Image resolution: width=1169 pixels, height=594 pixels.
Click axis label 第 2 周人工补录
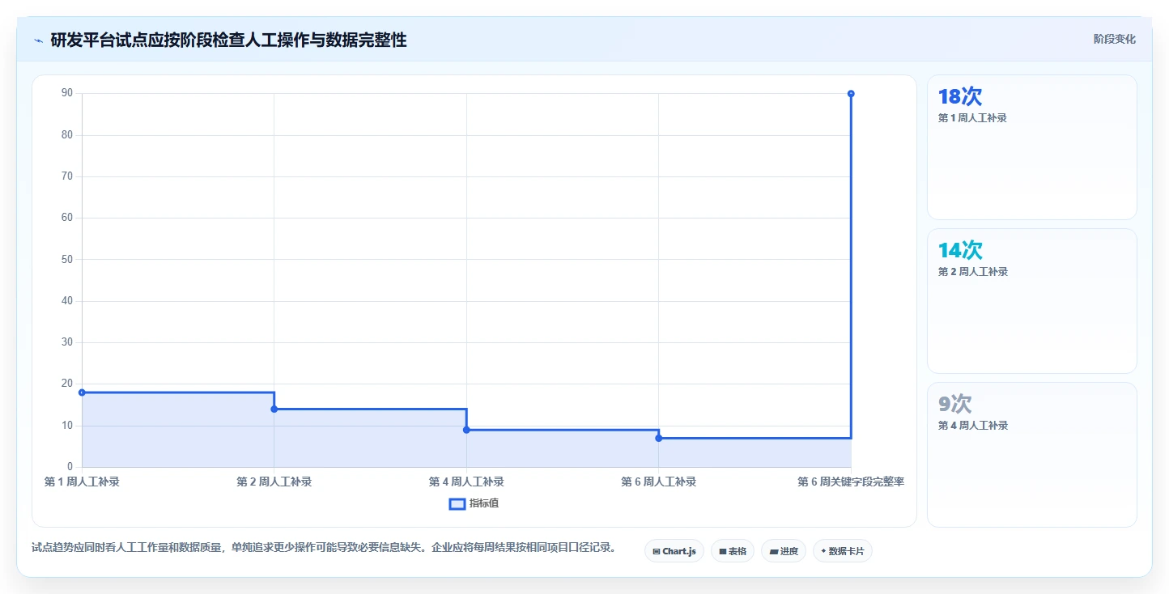pyautogui.click(x=274, y=482)
